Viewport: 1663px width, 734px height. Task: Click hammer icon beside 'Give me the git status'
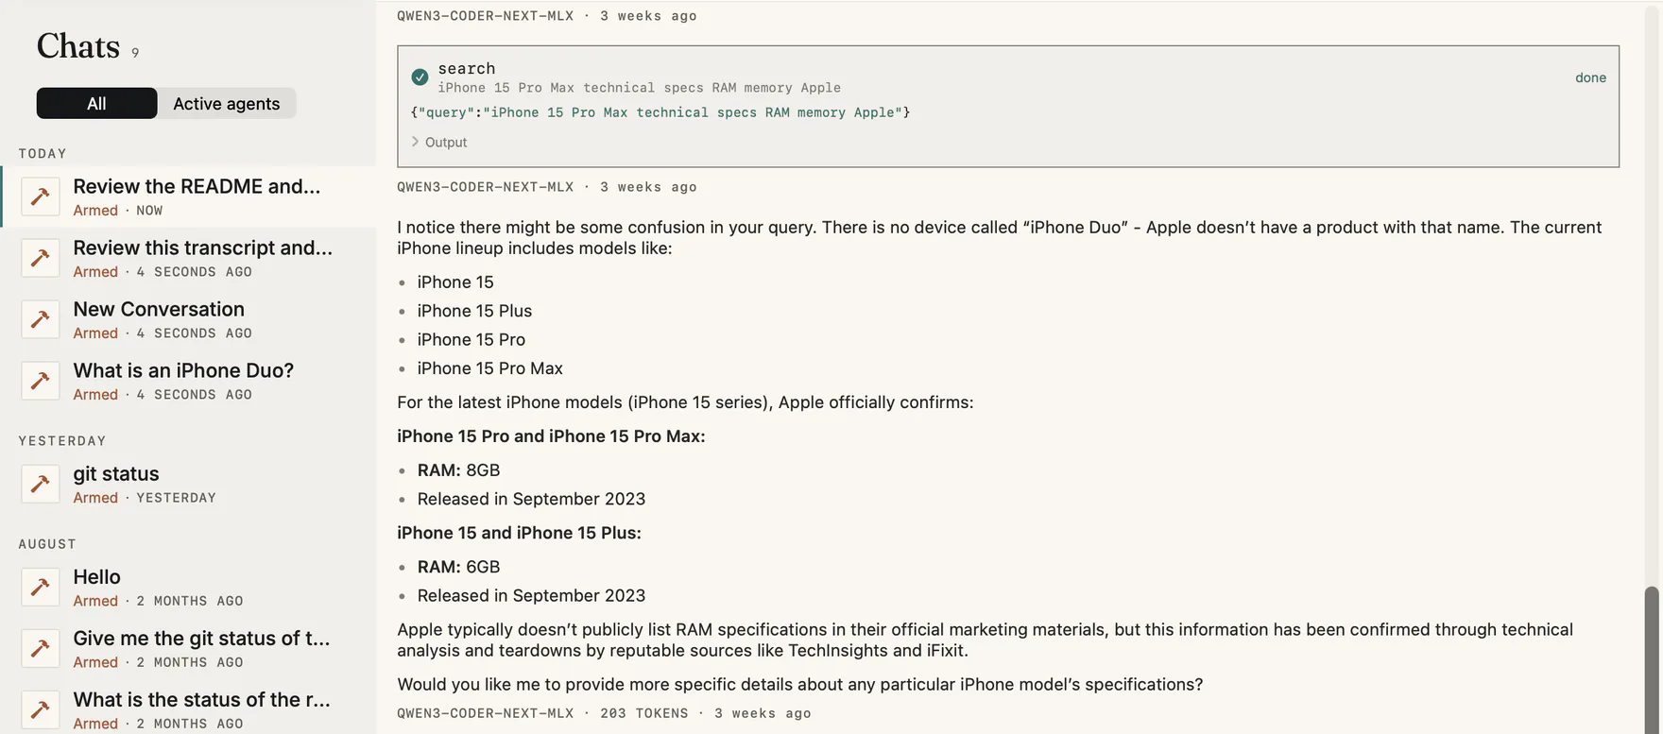[41, 648]
